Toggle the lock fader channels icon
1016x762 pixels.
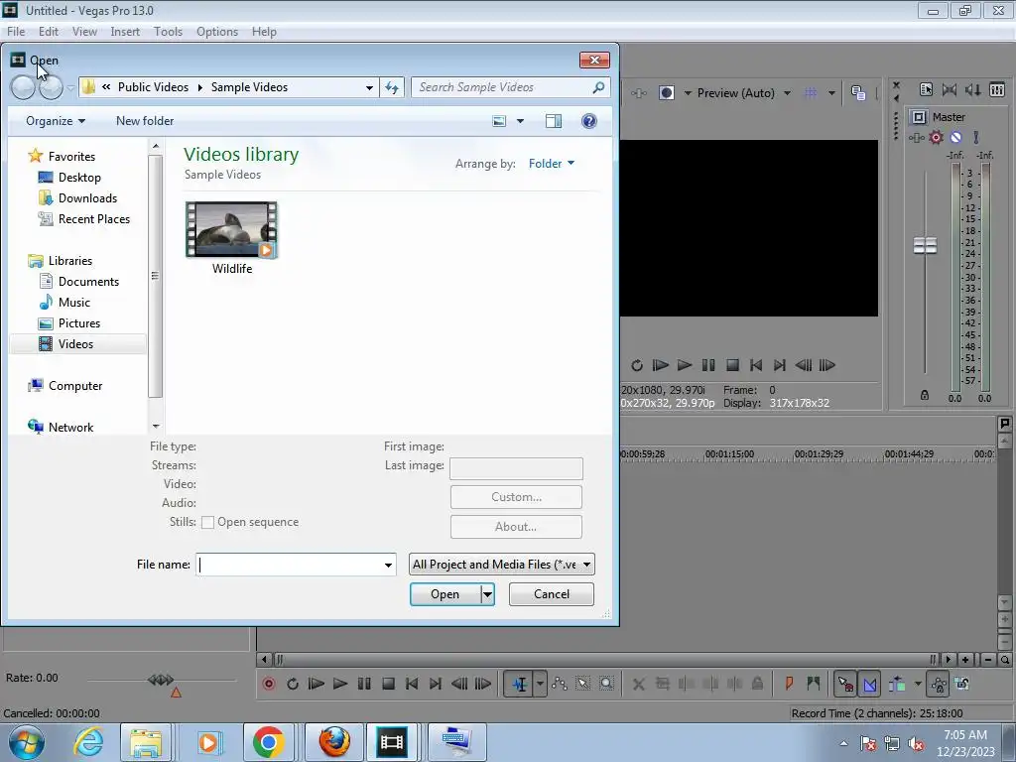925,395
